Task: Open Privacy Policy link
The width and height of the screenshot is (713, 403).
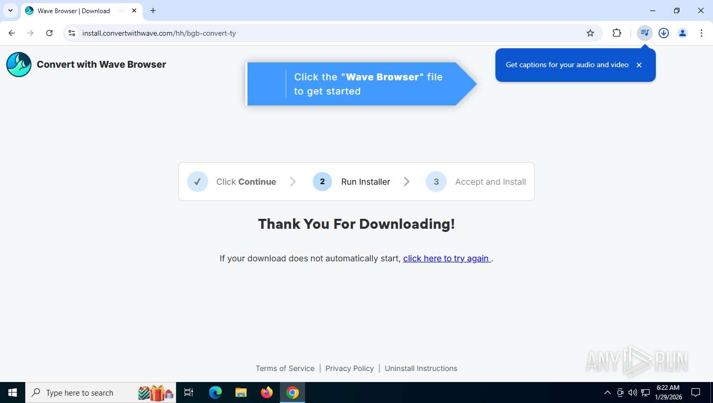Action: point(350,368)
